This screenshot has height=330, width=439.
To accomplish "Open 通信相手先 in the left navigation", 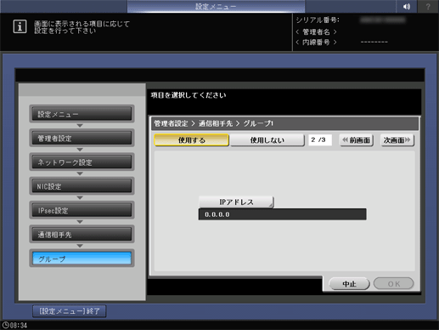I will [82, 235].
